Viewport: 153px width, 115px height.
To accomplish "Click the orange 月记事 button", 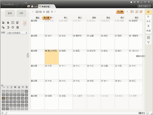I will [x=120, y=12].
